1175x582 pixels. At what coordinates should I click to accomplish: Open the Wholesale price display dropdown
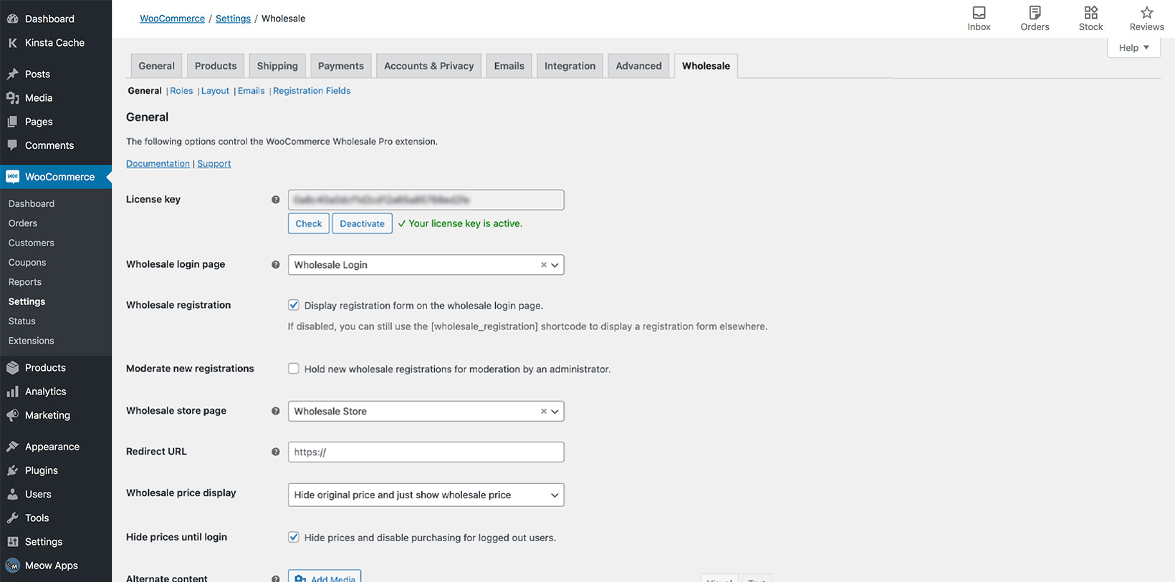pos(426,495)
